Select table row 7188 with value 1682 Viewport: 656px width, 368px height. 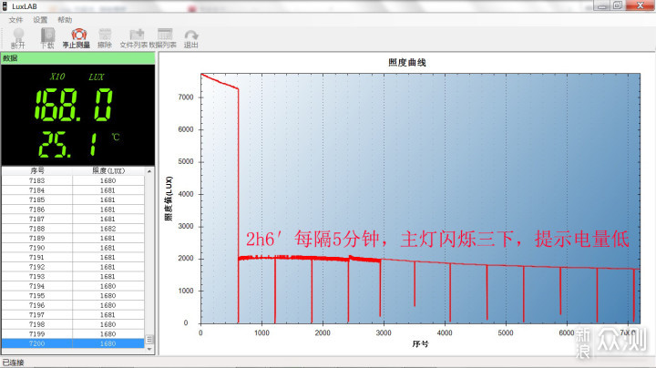(x=73, y=229)
